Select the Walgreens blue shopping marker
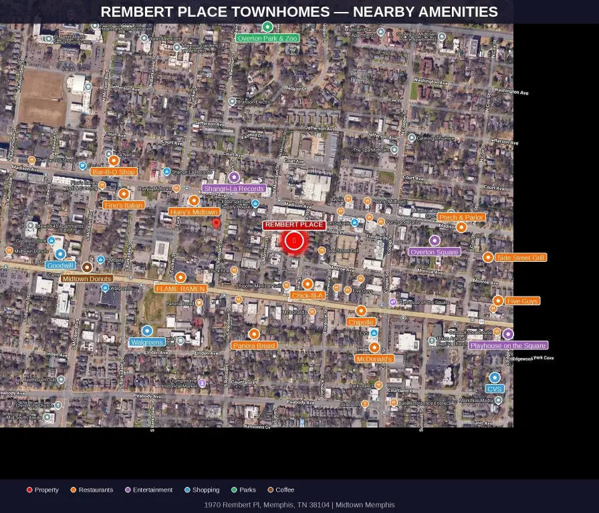 [x=147, y=331]
